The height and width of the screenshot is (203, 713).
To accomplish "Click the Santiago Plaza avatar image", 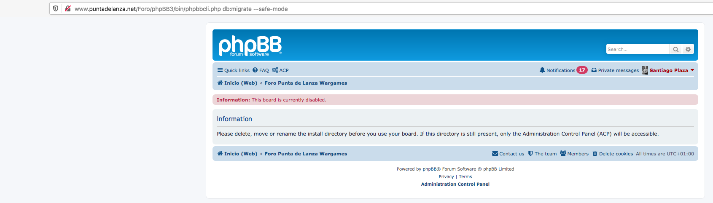I will point(645,70).
